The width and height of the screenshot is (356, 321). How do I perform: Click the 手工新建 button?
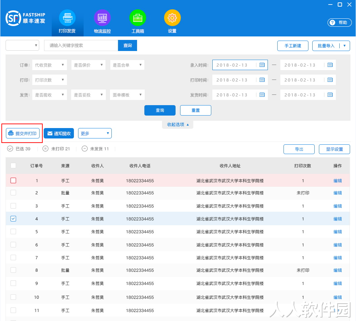293,45
